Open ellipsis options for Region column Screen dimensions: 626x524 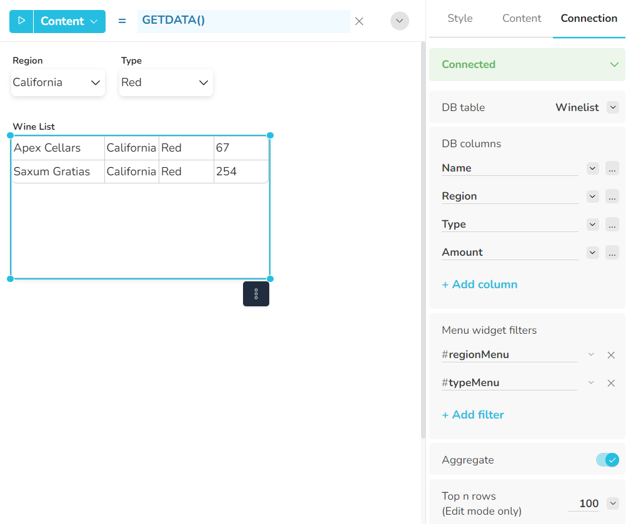pos(612,196)
